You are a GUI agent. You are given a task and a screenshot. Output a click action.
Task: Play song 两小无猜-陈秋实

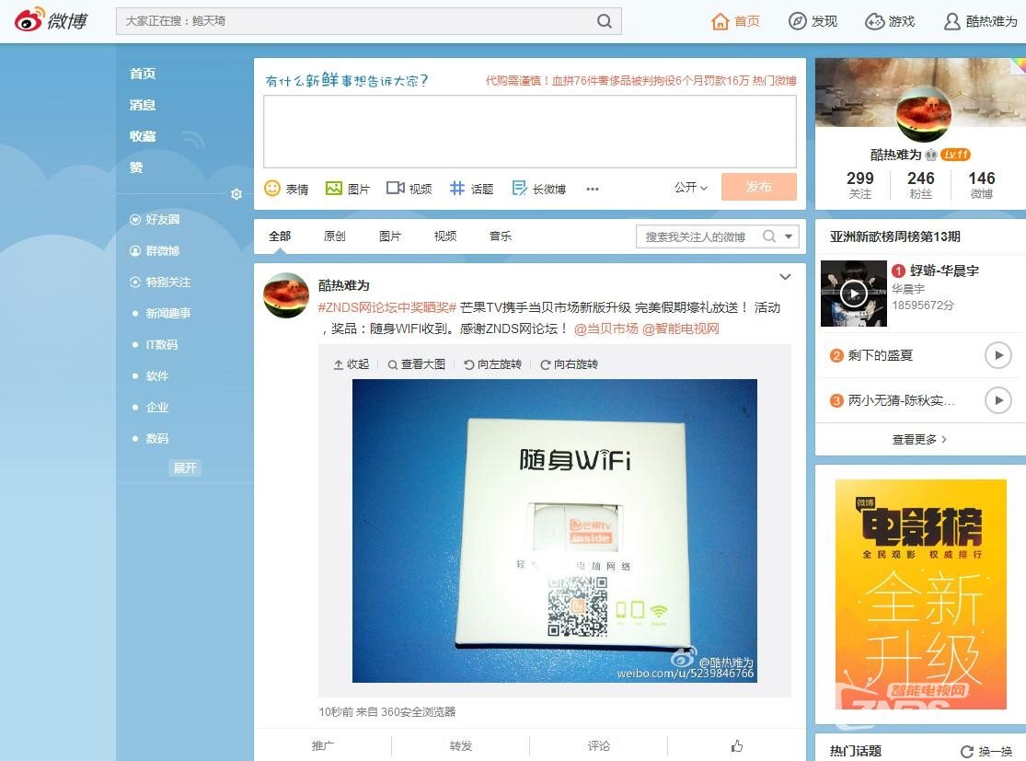998,399
